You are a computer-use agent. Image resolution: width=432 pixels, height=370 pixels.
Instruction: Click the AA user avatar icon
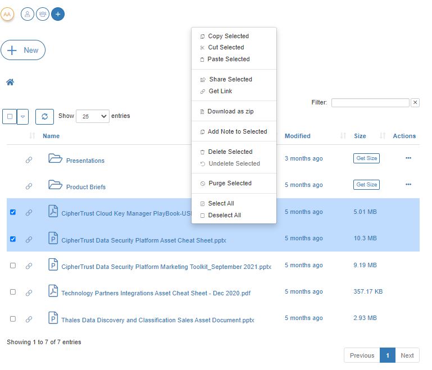[x=7, y=14]
